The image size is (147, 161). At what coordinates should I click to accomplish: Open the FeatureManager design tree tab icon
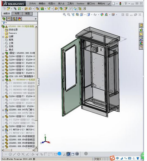pos(4,19)
